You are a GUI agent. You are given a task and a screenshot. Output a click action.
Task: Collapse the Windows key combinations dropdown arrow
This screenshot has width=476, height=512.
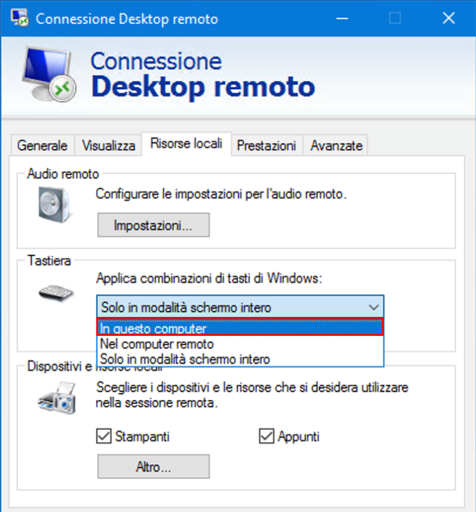[x=374, y=307]
